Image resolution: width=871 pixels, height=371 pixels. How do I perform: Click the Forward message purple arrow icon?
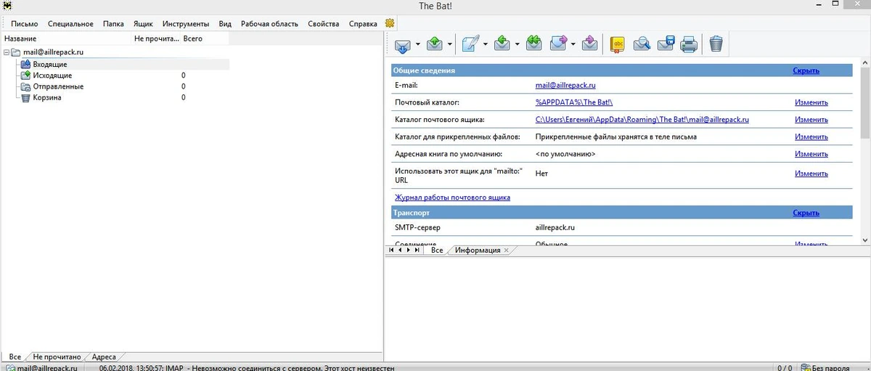(558, 44)
